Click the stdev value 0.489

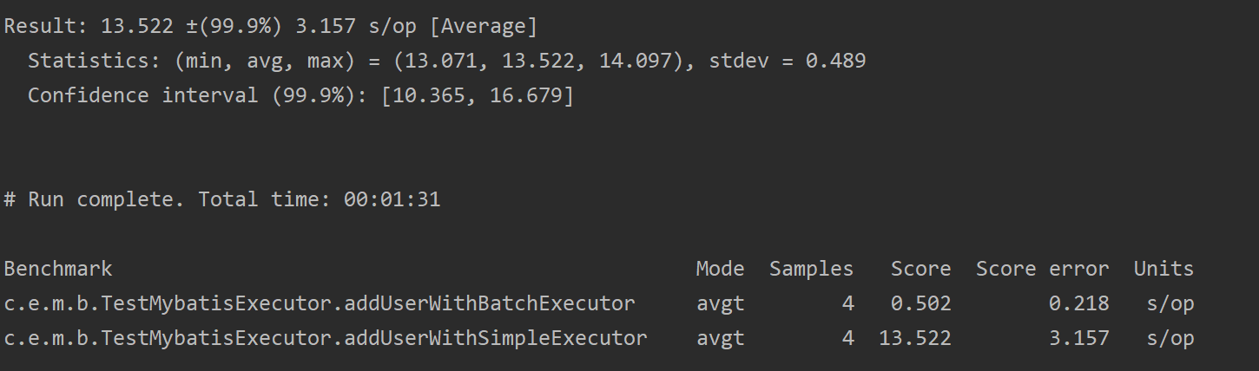click(x=835, y=61)
